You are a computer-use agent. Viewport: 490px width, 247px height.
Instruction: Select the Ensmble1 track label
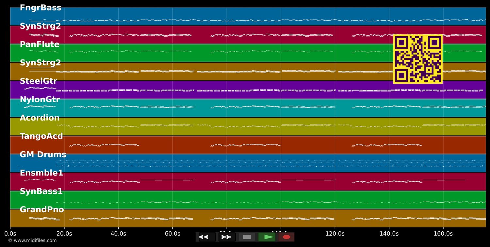(41, 173)
